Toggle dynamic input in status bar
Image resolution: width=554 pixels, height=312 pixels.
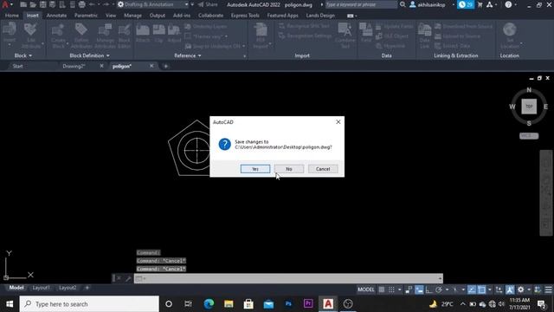pos(419,289)
